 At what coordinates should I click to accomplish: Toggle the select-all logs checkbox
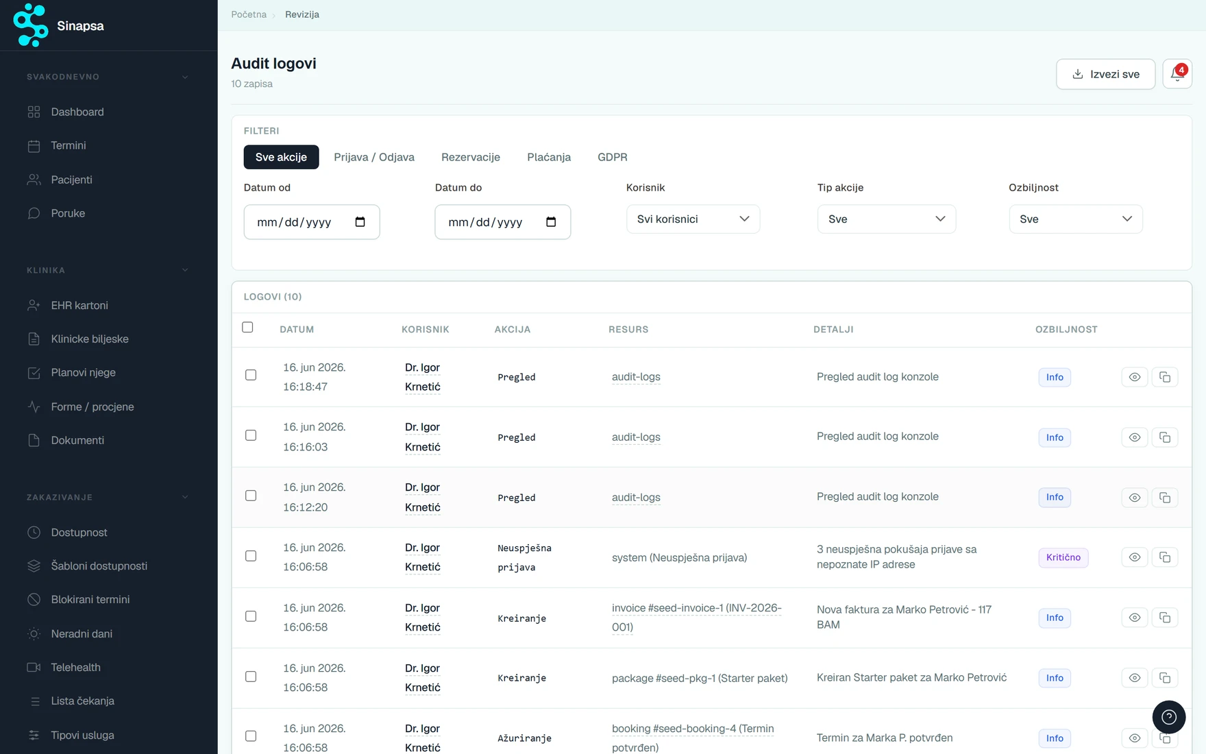click(247, 328)
